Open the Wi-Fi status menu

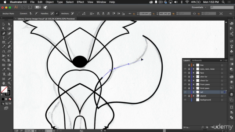(x=187, y=2)
